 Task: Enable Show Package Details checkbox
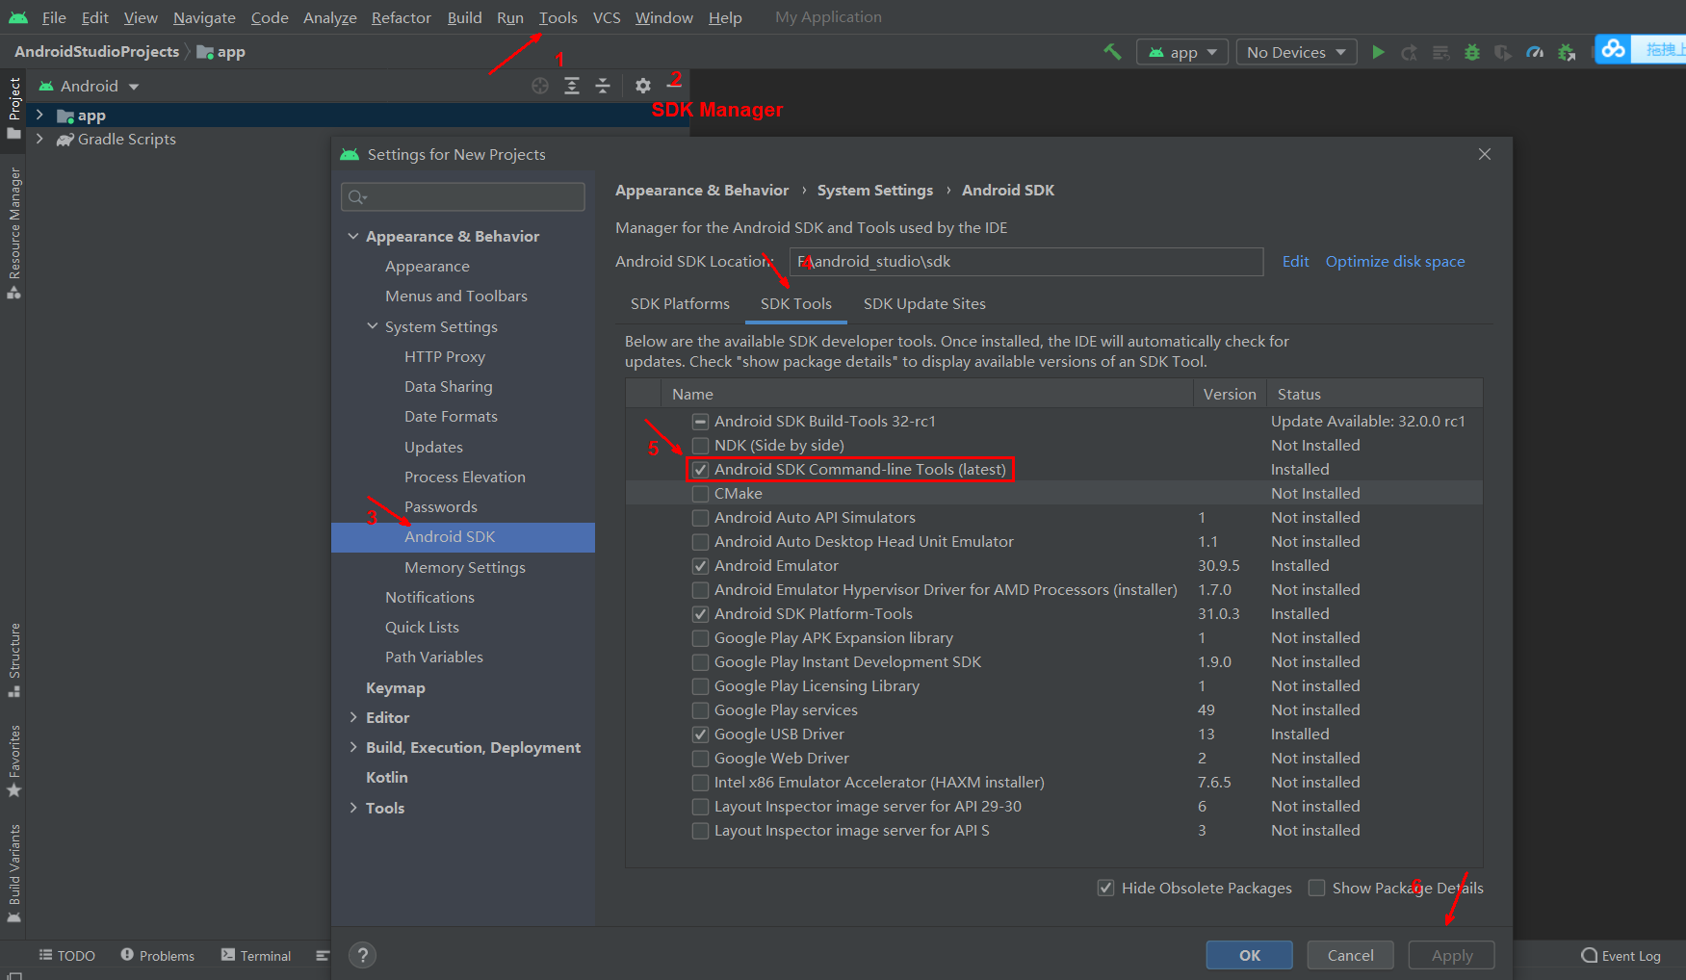tap(1316, 888)
